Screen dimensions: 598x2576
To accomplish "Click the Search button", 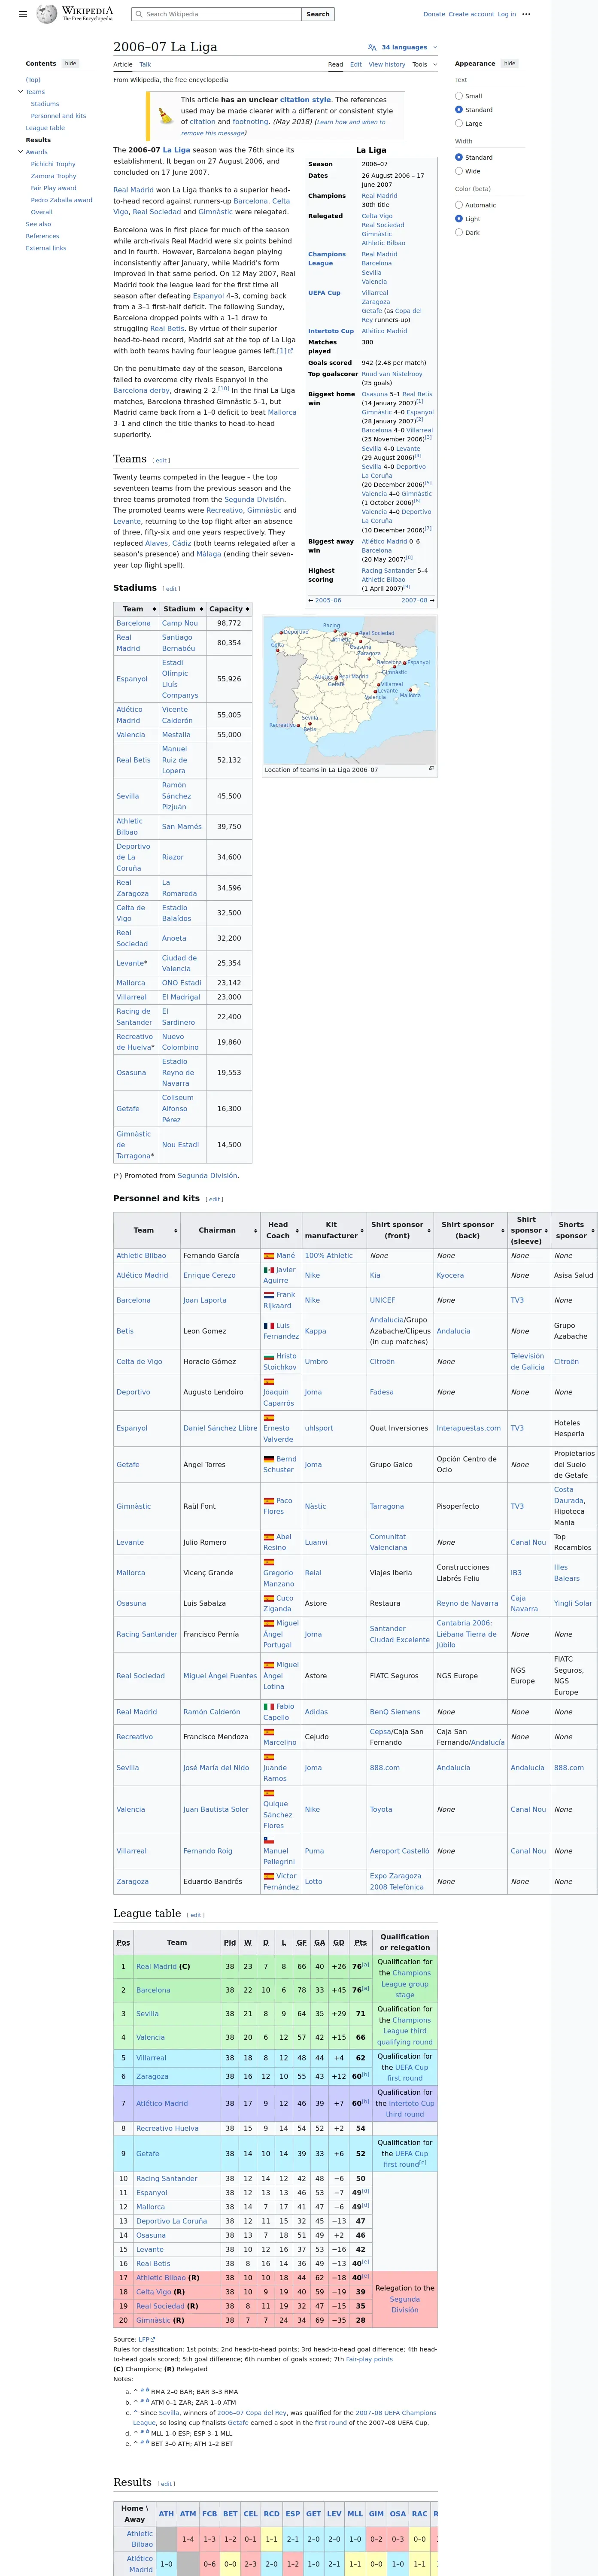I will pos(318,14).
